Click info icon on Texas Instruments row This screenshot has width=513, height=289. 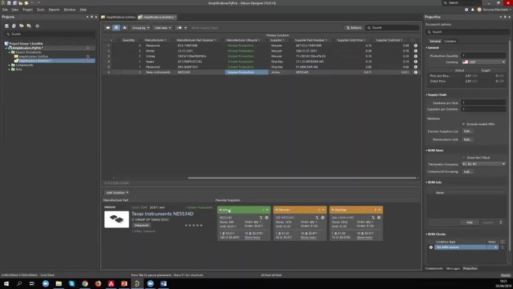point(416,72)
